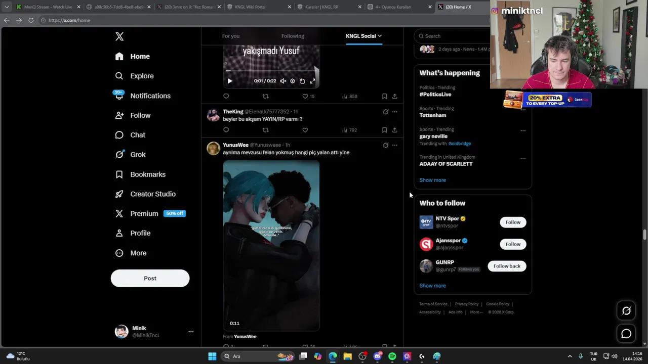Follow Ajansspor
This screenshot has width=648, height=364.
coord(513,244)
